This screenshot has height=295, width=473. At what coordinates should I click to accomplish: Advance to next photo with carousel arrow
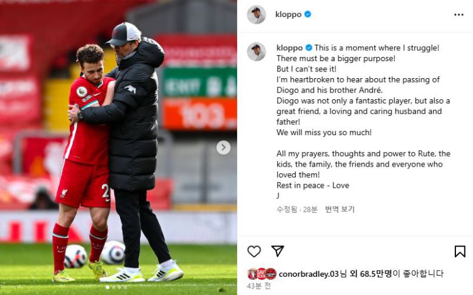pos(223,147)
